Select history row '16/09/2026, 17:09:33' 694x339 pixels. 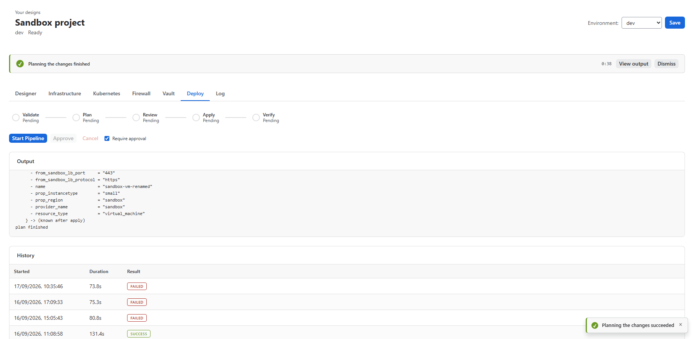click(347, 302)
